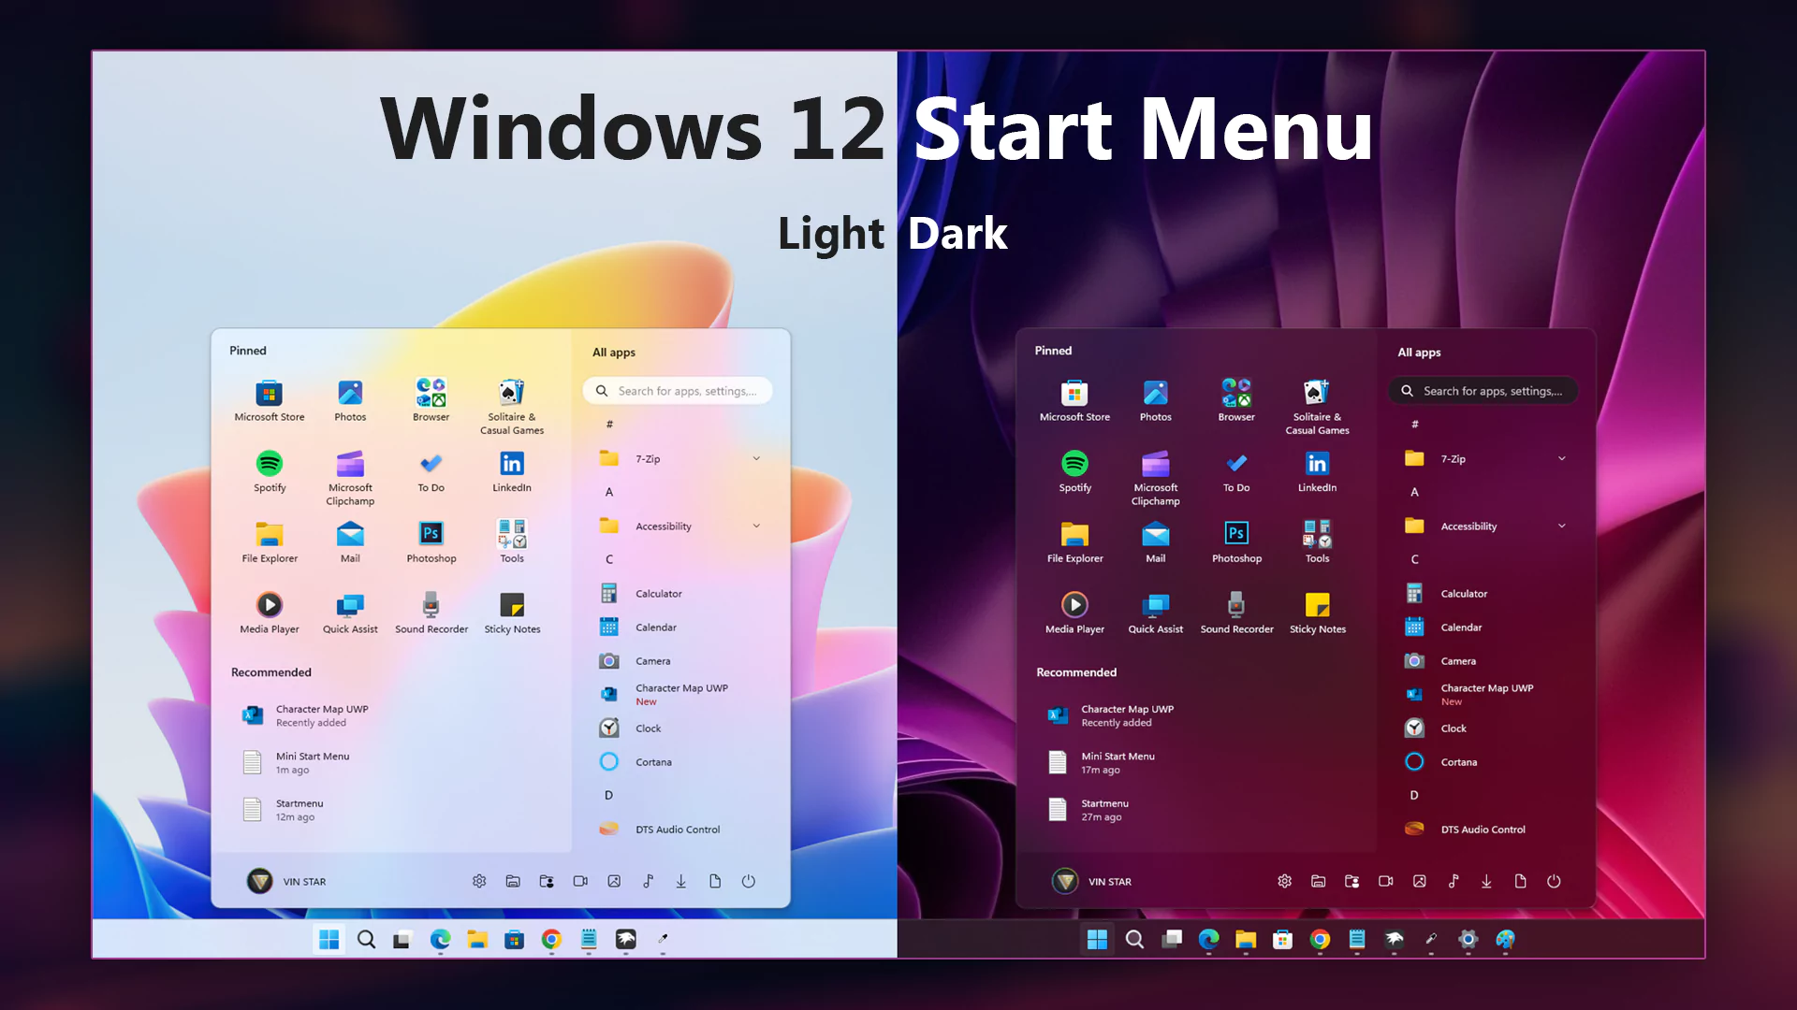1797x1010 pixels.
Task: Click Start button on light taskbar
Action: click(329, 939)
